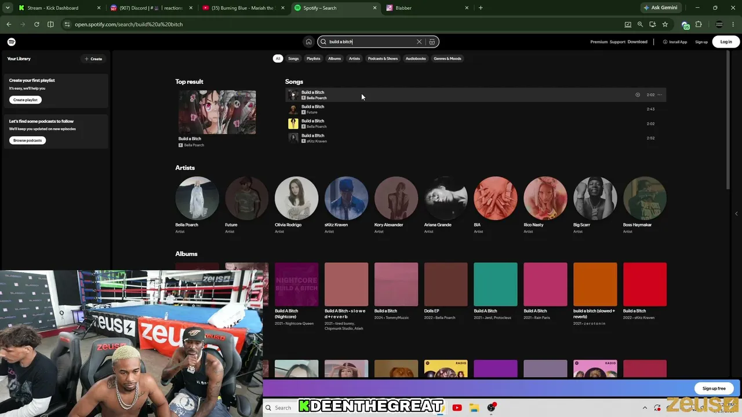Open the Rico Nasty artist picture
Viewport: 742px width, 417px height.
pyautogui.click(x=545, y=198)
